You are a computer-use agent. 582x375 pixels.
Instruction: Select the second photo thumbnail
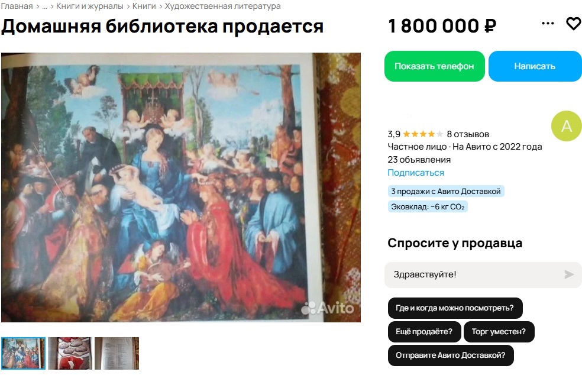click(x=70, y=353)
